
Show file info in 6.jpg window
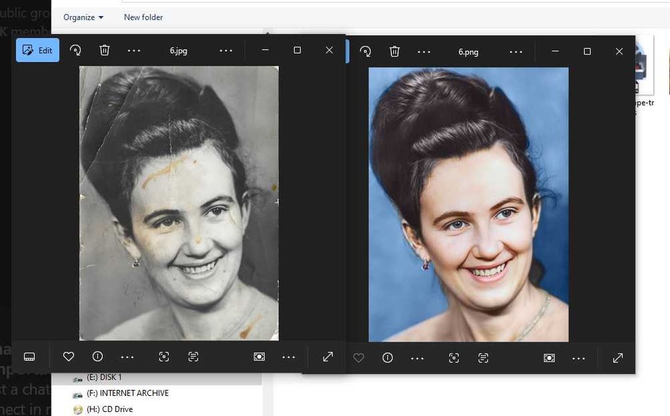point(97,356)
